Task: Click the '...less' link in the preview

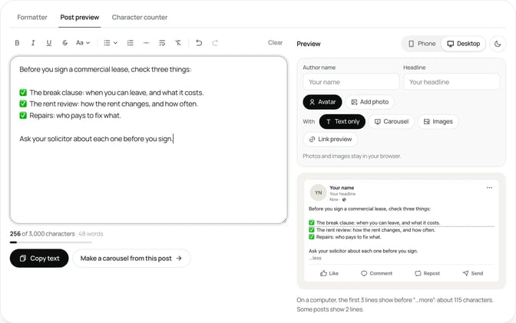Action: [315, 259]
